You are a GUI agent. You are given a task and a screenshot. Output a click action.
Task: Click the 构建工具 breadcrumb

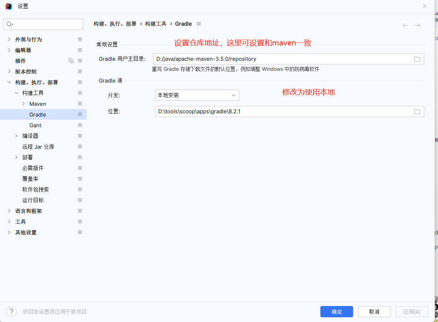click(x=156, y=24)
